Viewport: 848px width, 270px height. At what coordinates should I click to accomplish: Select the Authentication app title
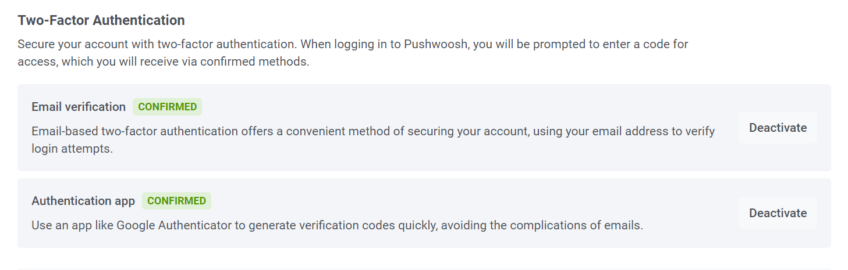tap(83, 201)
